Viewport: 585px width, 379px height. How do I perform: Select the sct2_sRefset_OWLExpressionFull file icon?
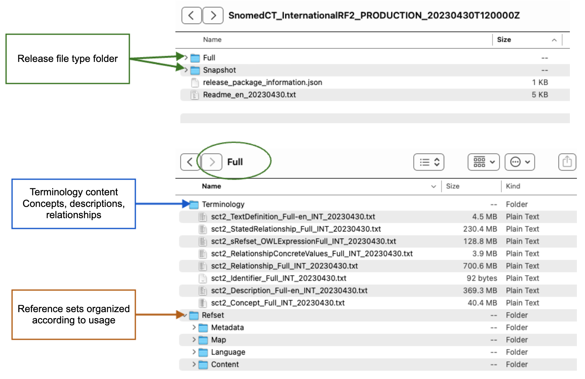203,241
